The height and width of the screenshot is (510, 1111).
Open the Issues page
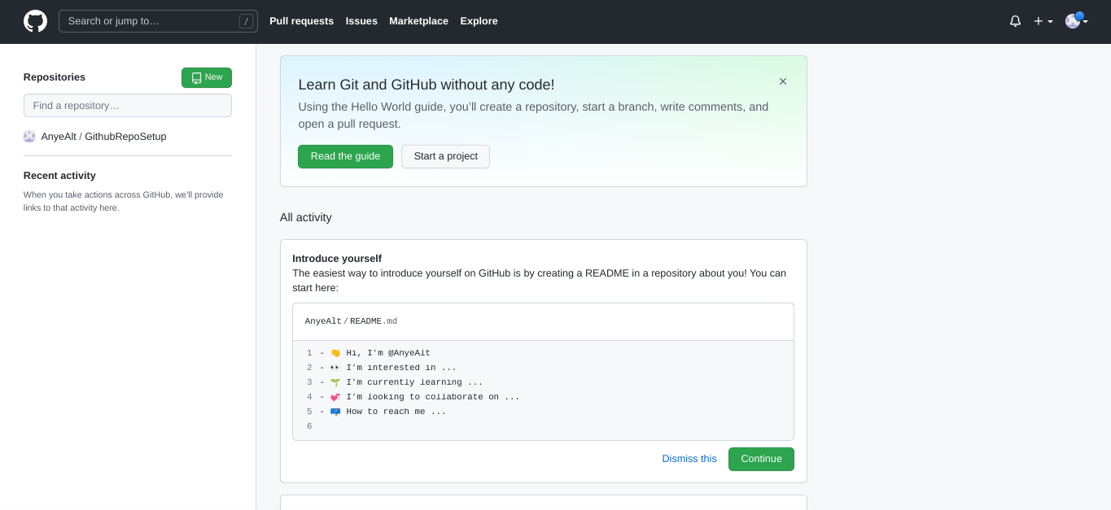point(361,21)
